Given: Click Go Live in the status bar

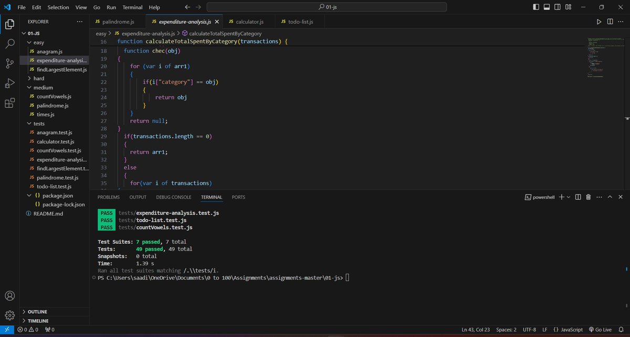Looking at the screenshot, I should 601,330.
